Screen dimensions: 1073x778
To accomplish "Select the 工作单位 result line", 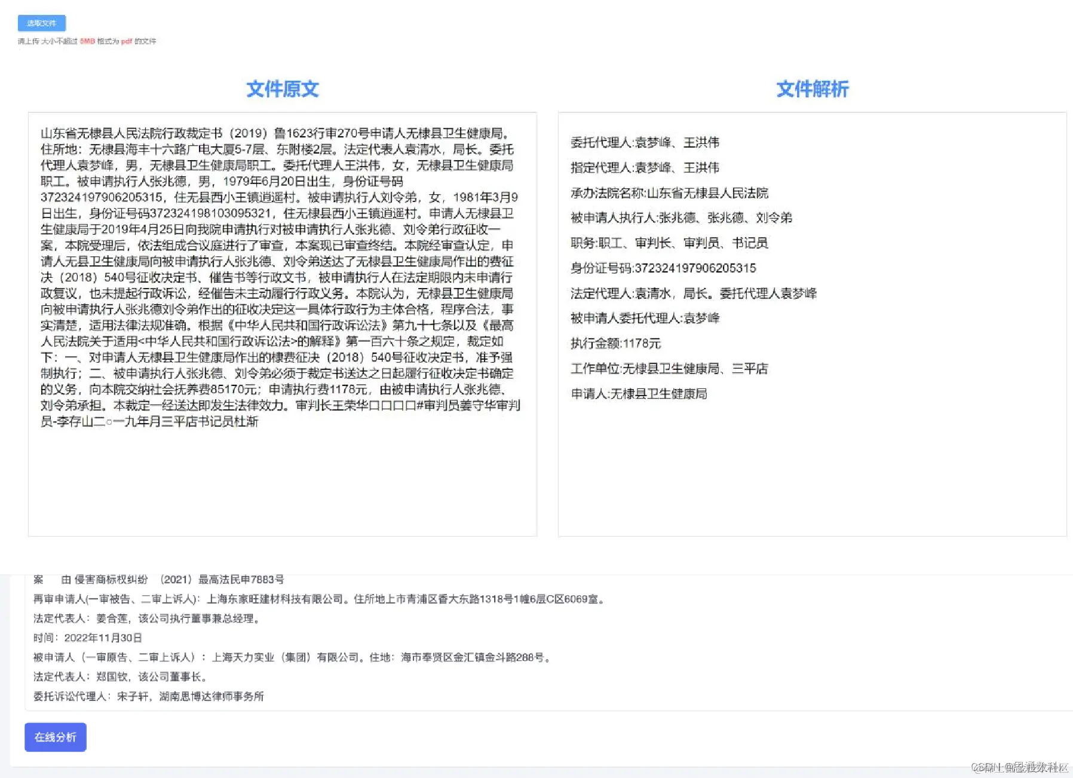I will tap(669, 368).
